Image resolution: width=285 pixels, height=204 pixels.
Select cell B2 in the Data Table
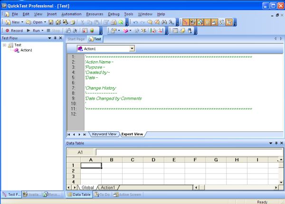click(112, 171)
